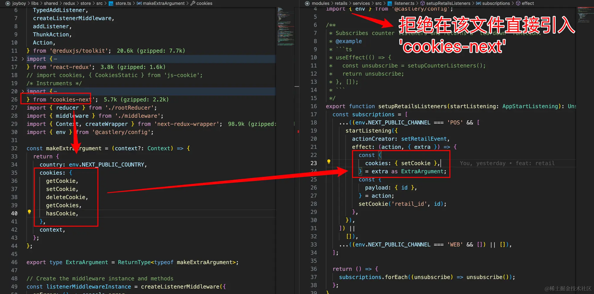Click the TypeScript file icon before listener.ts breadcrumb
Image resolution: width=594 pixels, height=294 pixels.
390,4
